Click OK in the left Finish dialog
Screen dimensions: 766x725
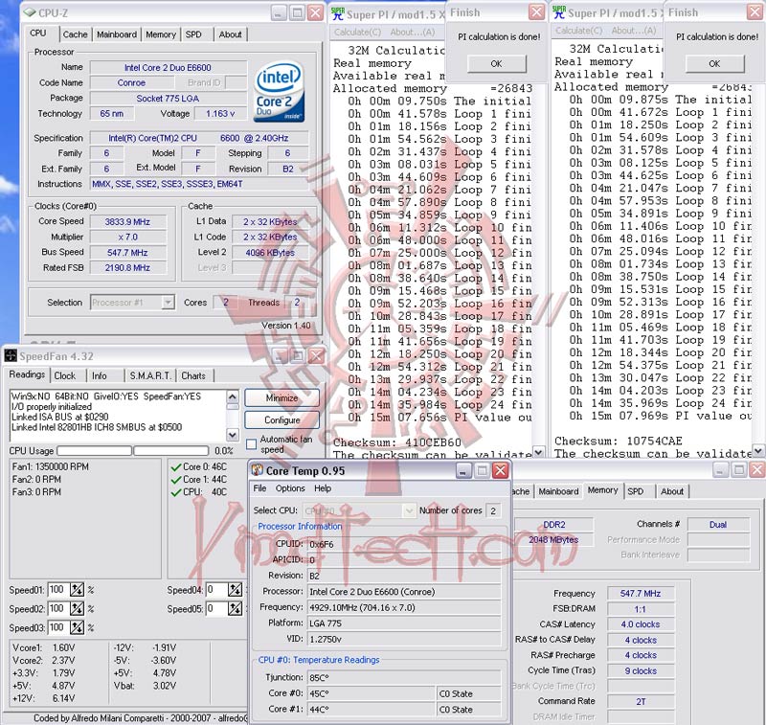(x=496, y=63)
